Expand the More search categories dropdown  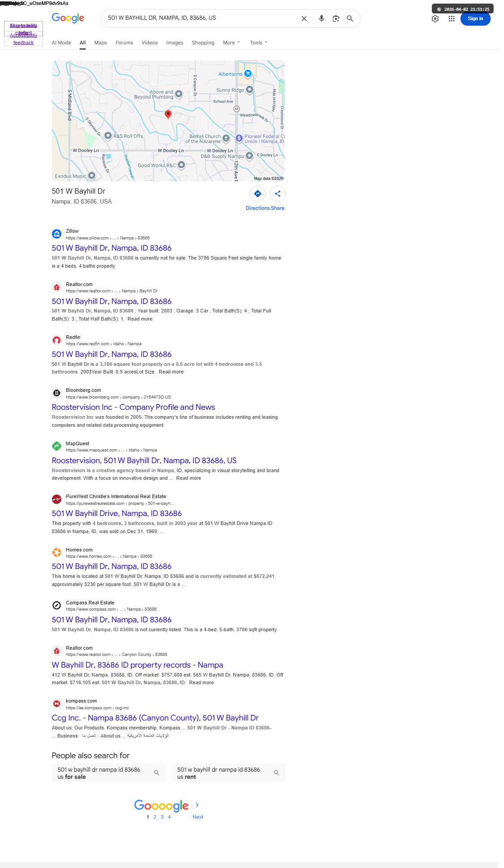pyautogui.click(x=231, y=43)
